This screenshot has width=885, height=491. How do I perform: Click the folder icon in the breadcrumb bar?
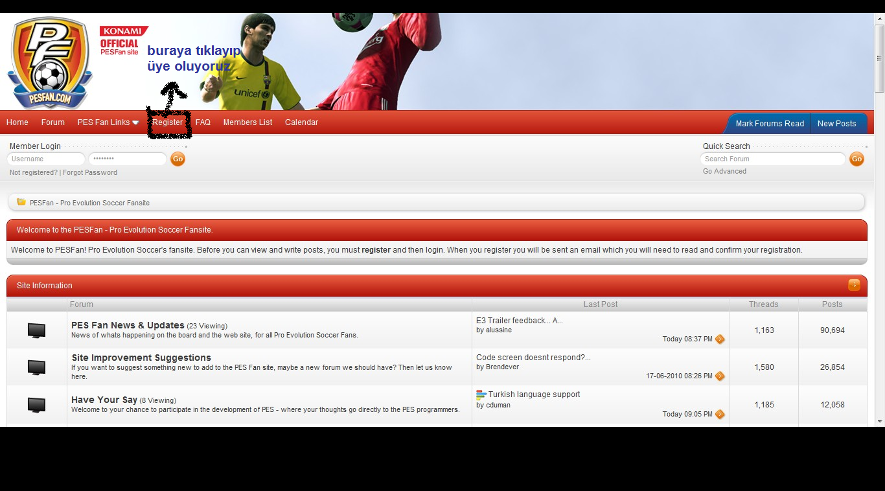[21, 202]
